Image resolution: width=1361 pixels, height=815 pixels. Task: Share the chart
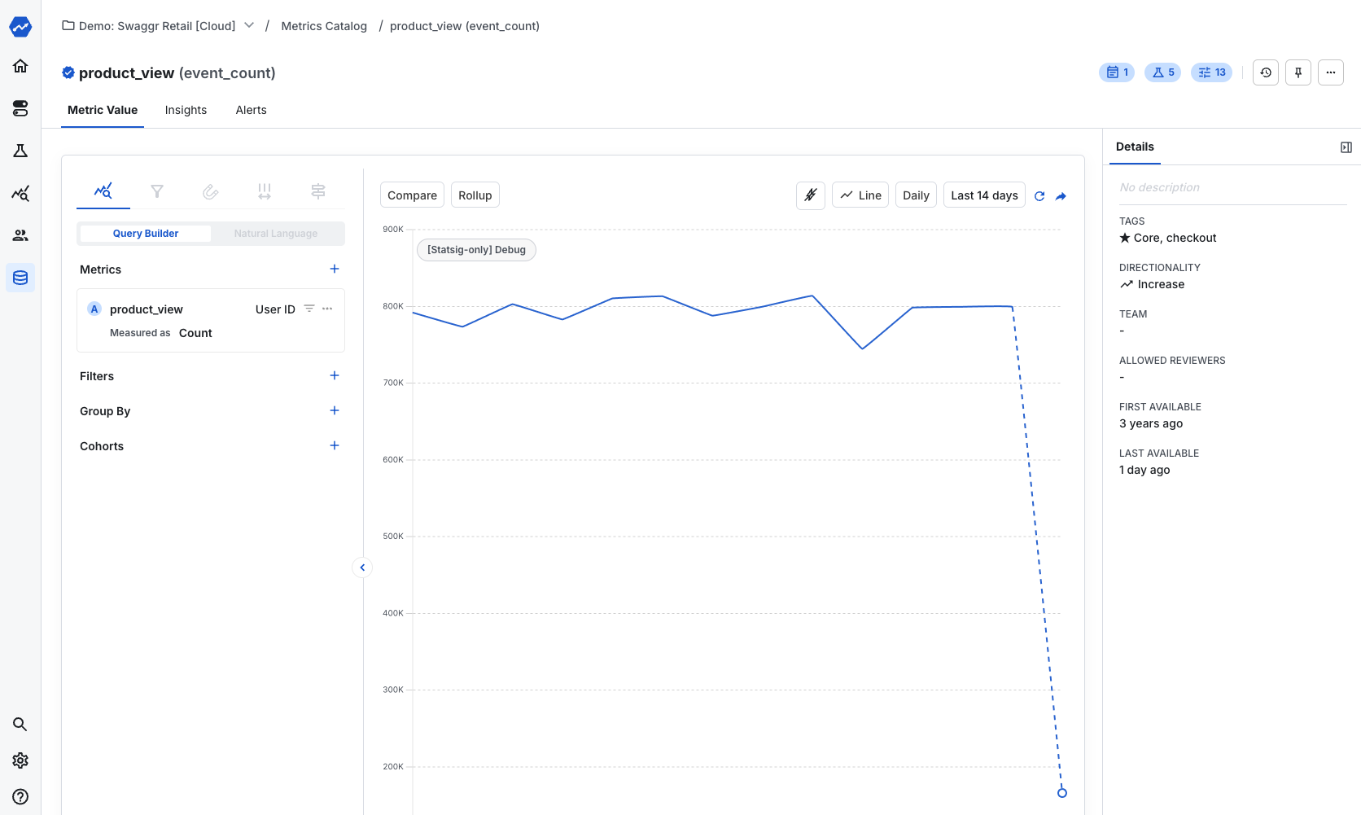pos(1061,196)
